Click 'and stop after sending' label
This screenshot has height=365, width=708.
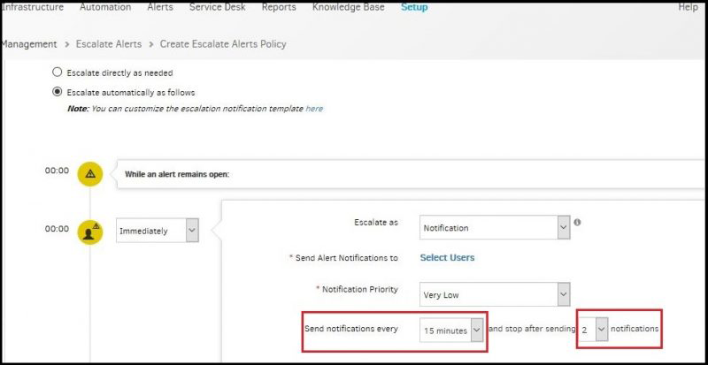tap(533, 329)
